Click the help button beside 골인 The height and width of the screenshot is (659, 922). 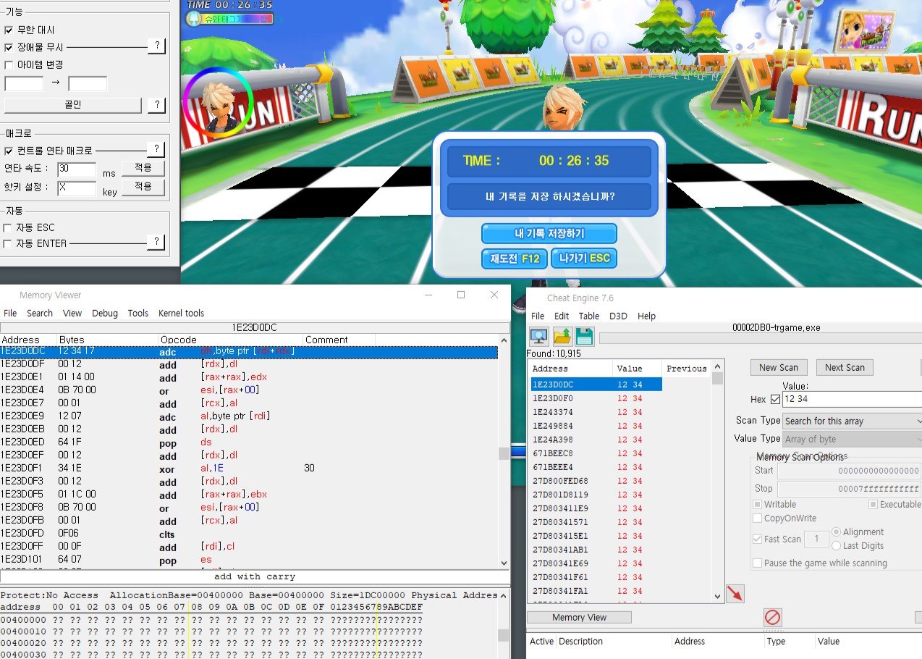coord(156,105)
